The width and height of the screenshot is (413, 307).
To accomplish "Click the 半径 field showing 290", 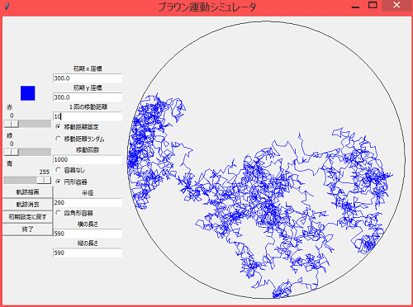I will [88, 203].
